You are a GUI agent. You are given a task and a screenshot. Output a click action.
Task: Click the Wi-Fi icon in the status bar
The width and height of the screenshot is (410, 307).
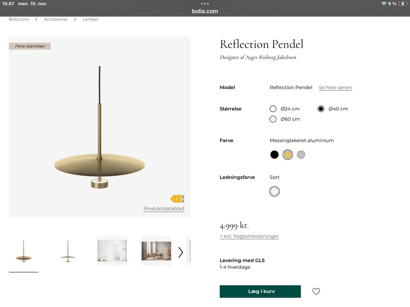point(384,3)
